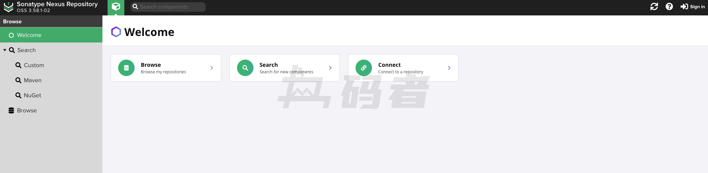708x173 pixels.
Task: Click the refresh icon in top bar
Action: (x=654, y=7)
